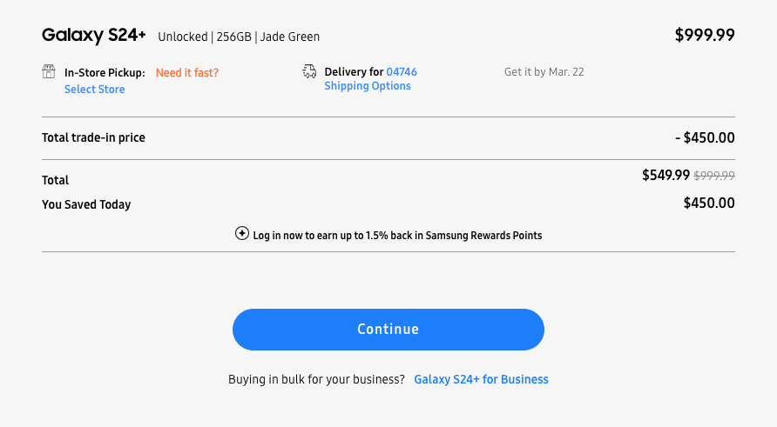Open the Select Store link
Screen dimensions: 777x427
point(94,90)
